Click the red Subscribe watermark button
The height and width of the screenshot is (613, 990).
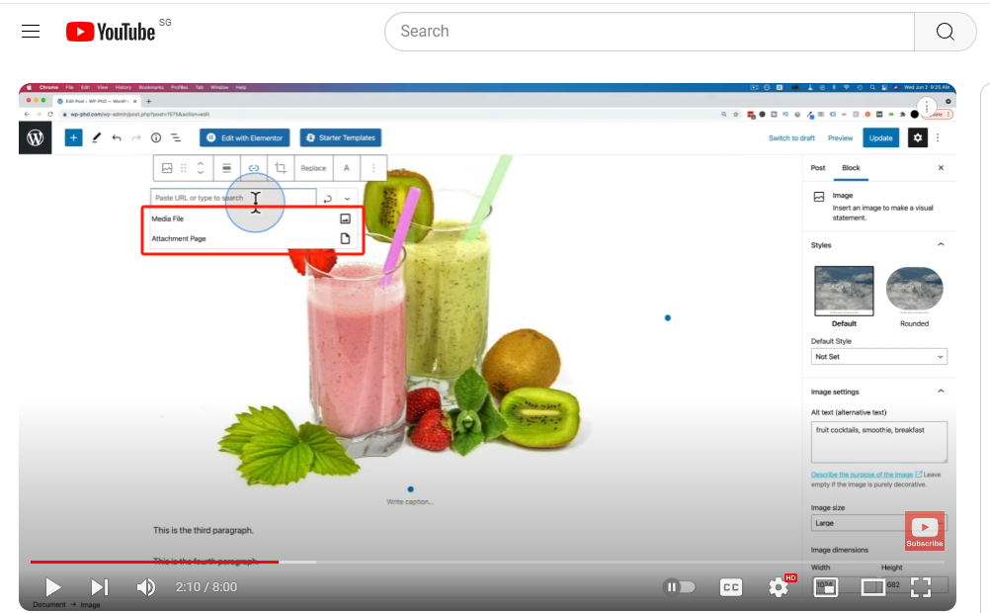click(925, 531)
